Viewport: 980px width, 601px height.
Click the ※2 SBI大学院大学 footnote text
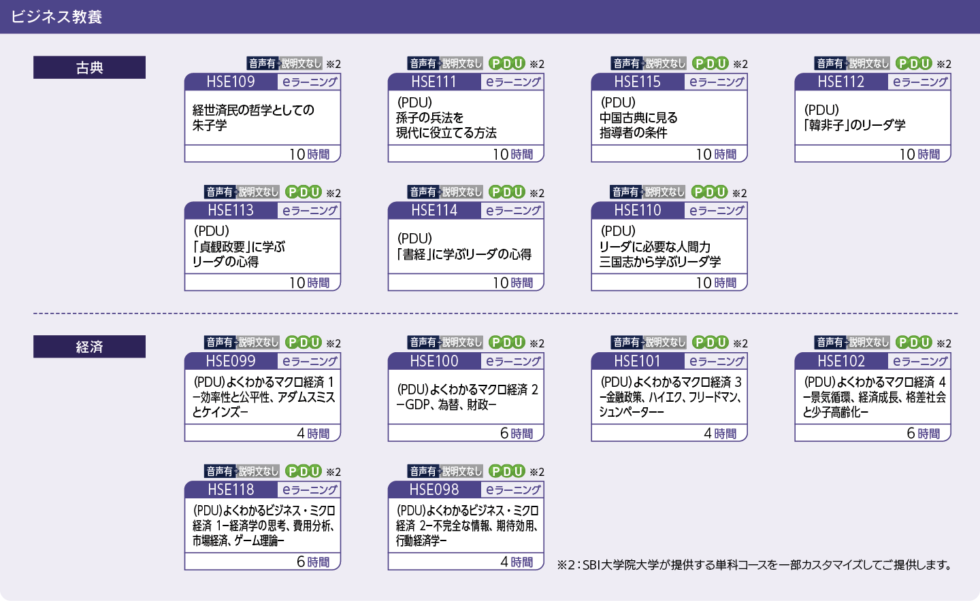755,565
